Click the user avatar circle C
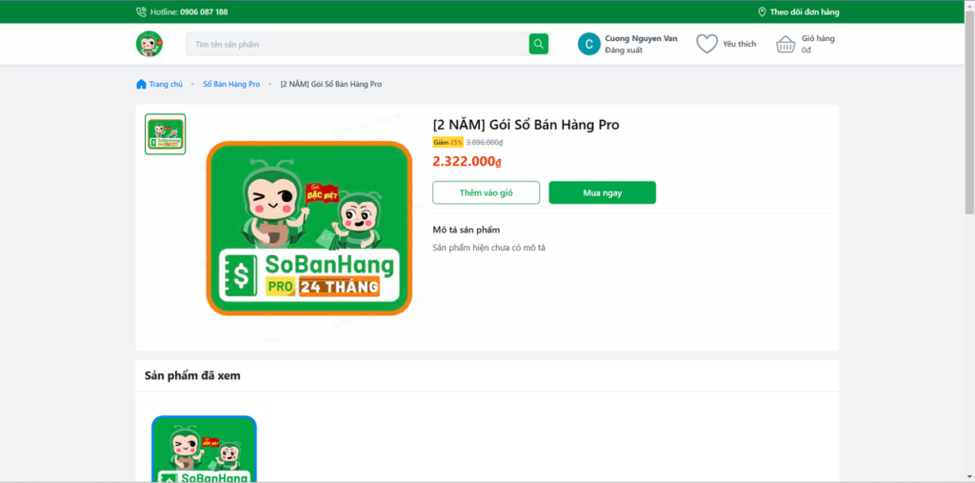Image resolution: width=975 pixels, height=483 pixels. click(588, 44)
